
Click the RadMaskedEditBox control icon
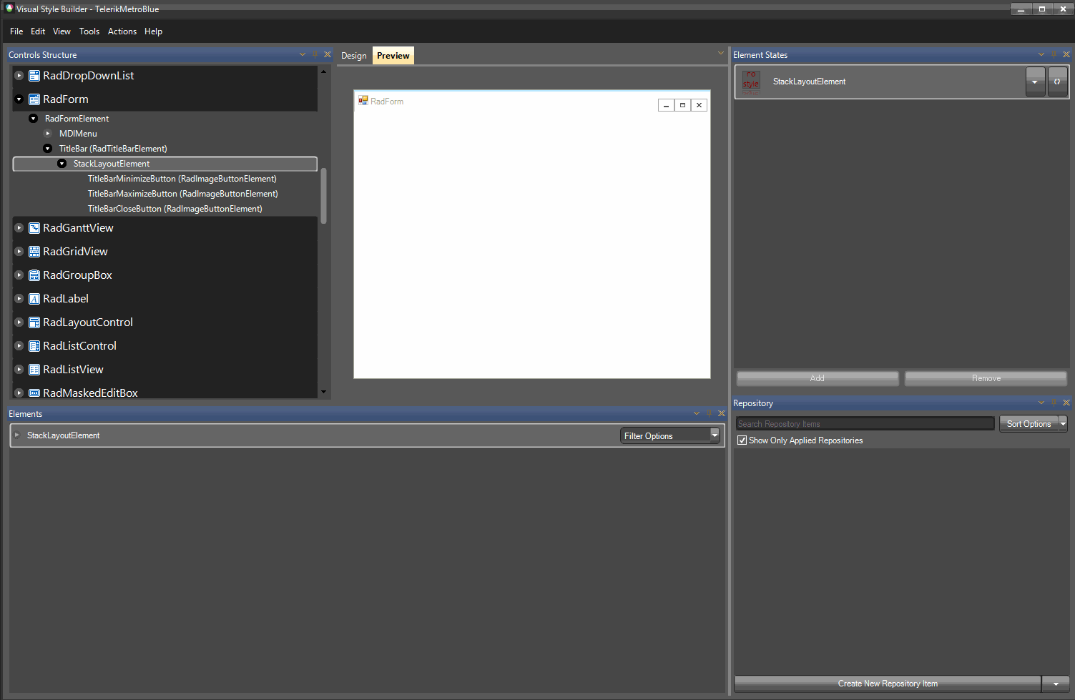(x=34, y=393)
